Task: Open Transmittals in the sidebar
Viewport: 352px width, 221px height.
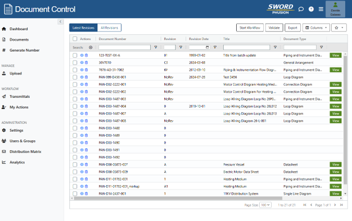Action: click(x=20, y=96)
